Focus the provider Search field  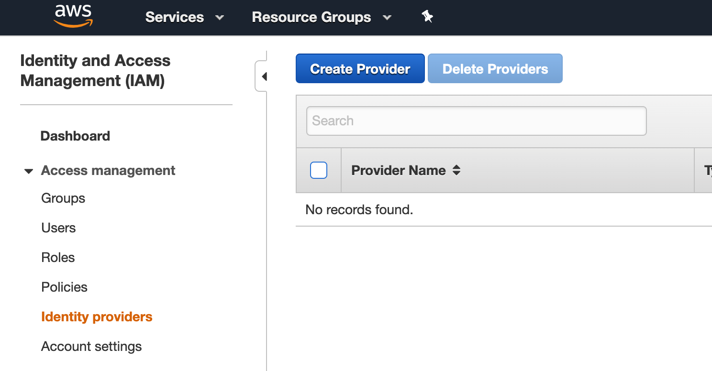click(x=476, y=120)
